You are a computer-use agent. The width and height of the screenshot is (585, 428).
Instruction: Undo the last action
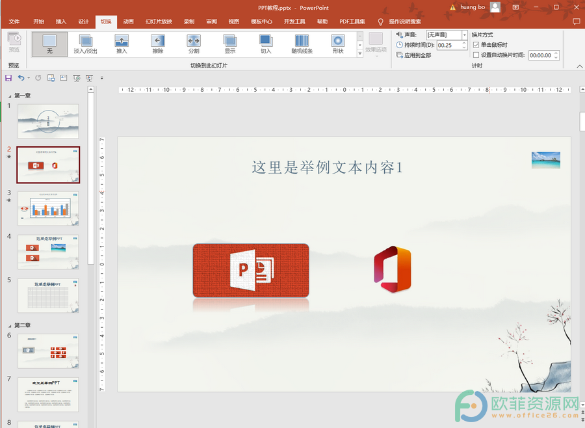click(21, 77)
